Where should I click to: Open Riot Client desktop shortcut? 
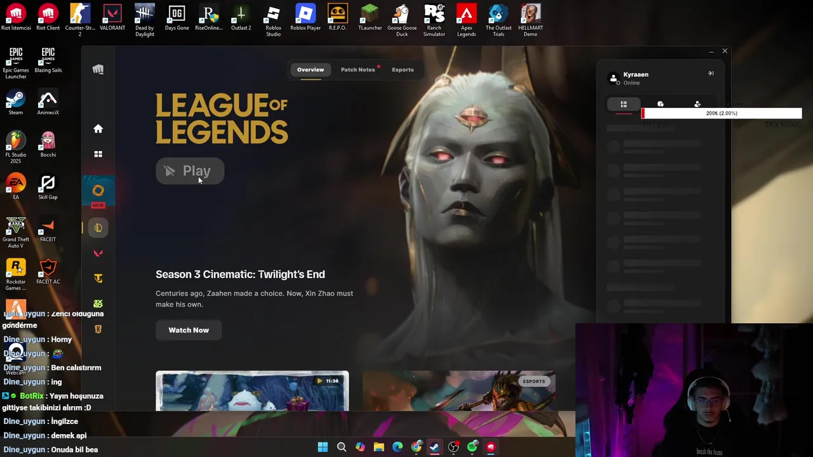click(x=48, y=18)
